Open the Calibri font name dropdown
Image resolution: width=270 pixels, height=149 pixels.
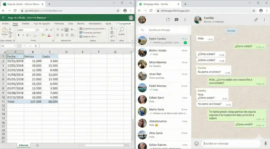pos(26,30)
